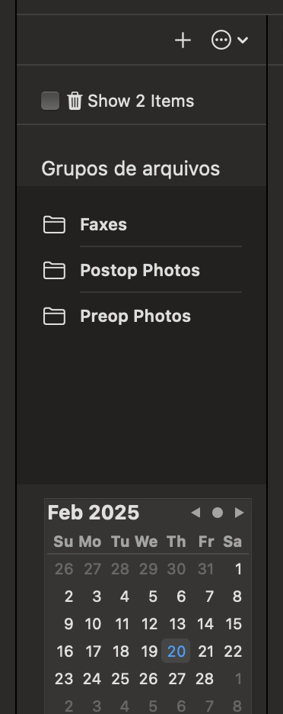Click the Grupos de arquivos header
This screenshot has width=283, height=714.
pyautogui.click(x=130, y=169)
